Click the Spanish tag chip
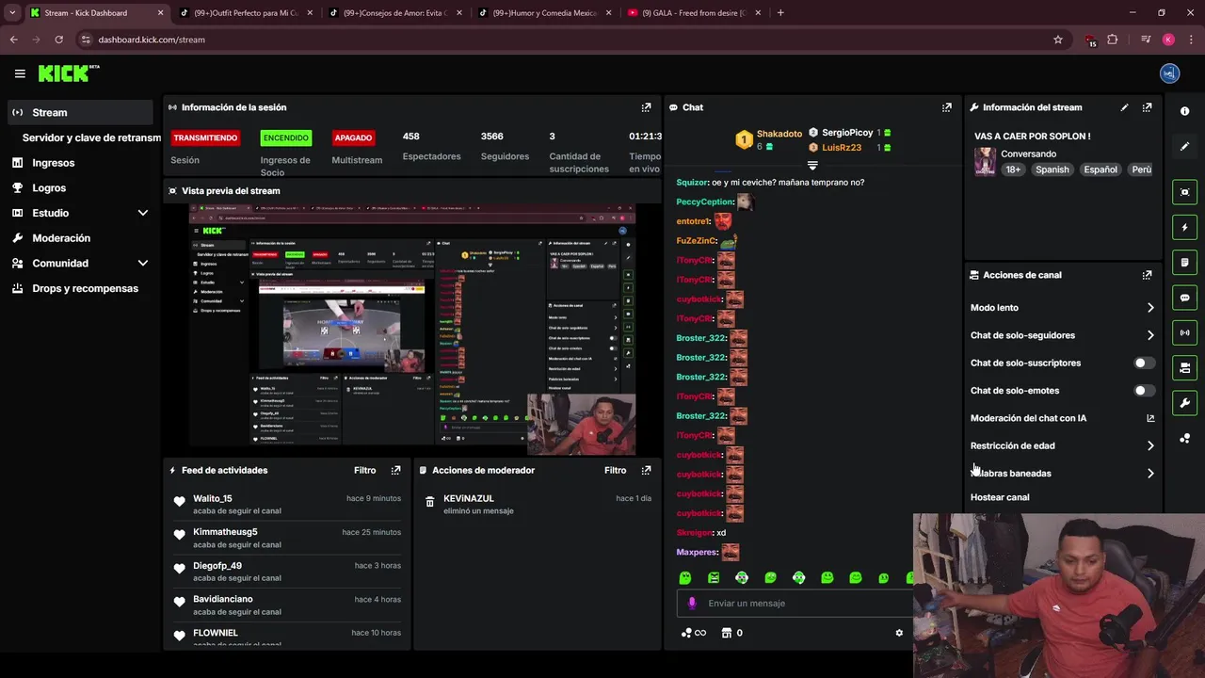 (1052, 169)
